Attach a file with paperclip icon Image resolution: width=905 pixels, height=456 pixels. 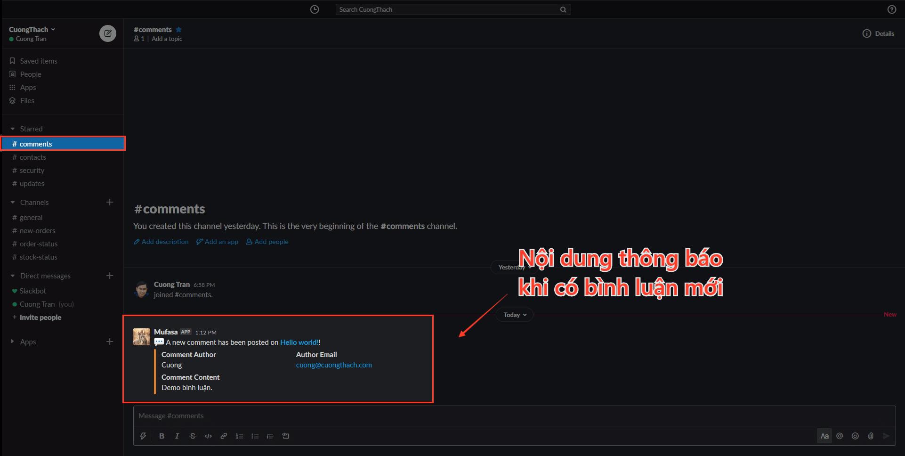pyautogui.click(x=871, y=436)
